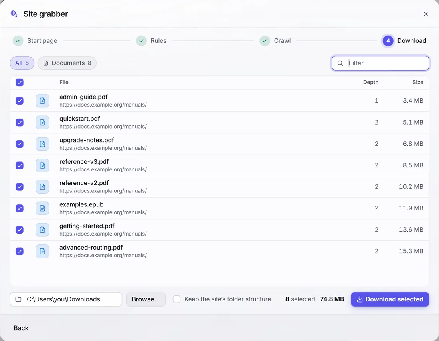Go to the Rules step
The width and height of the screenshot is (439, 341).
point(158,41)
